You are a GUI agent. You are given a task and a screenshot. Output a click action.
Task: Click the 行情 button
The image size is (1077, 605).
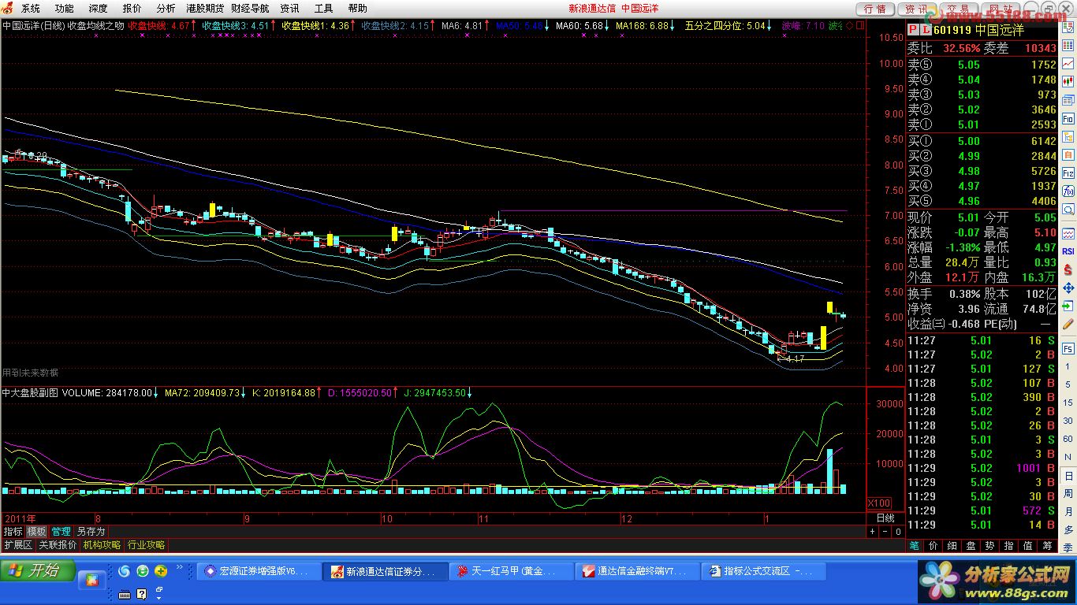(x=874, y=9)
